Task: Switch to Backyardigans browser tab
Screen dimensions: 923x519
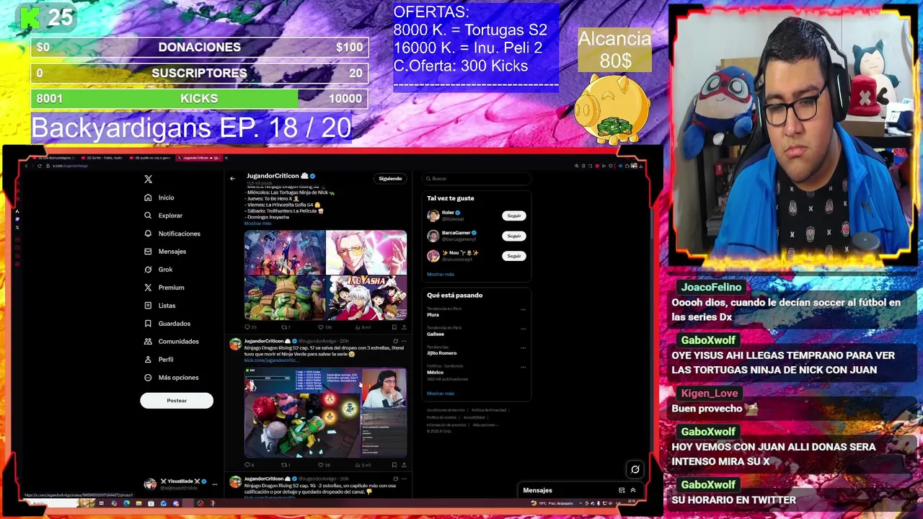Action: [54, 157]
